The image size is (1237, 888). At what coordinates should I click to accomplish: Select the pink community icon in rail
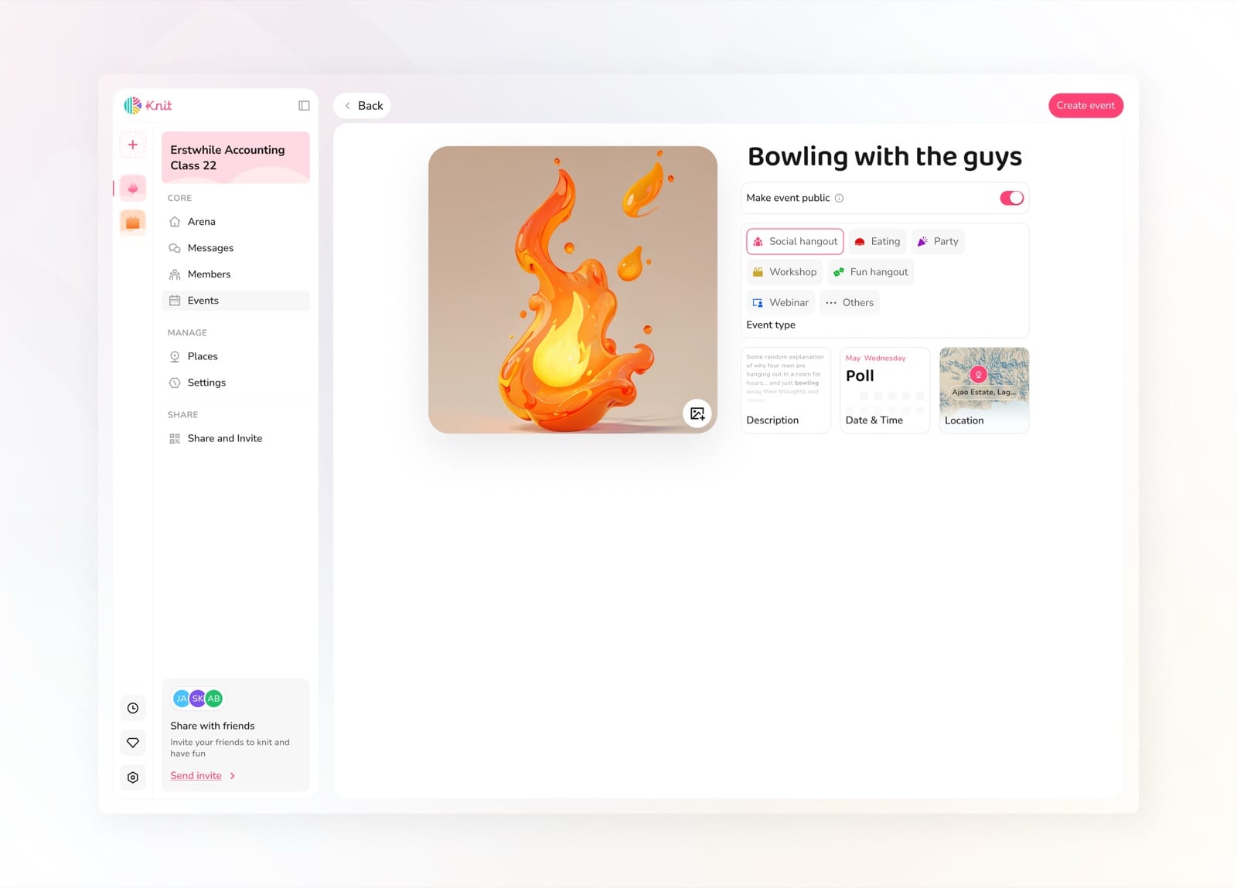click(133, 188)
